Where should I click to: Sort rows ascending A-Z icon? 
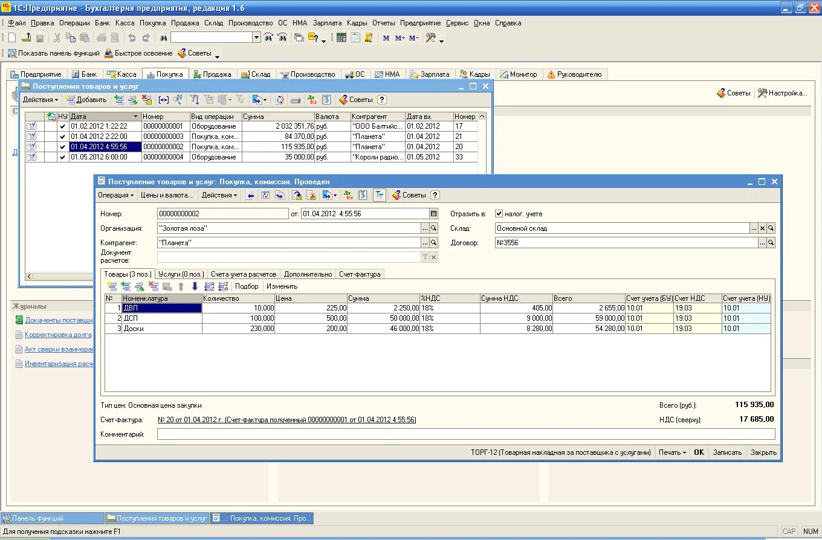click(210, 286)
